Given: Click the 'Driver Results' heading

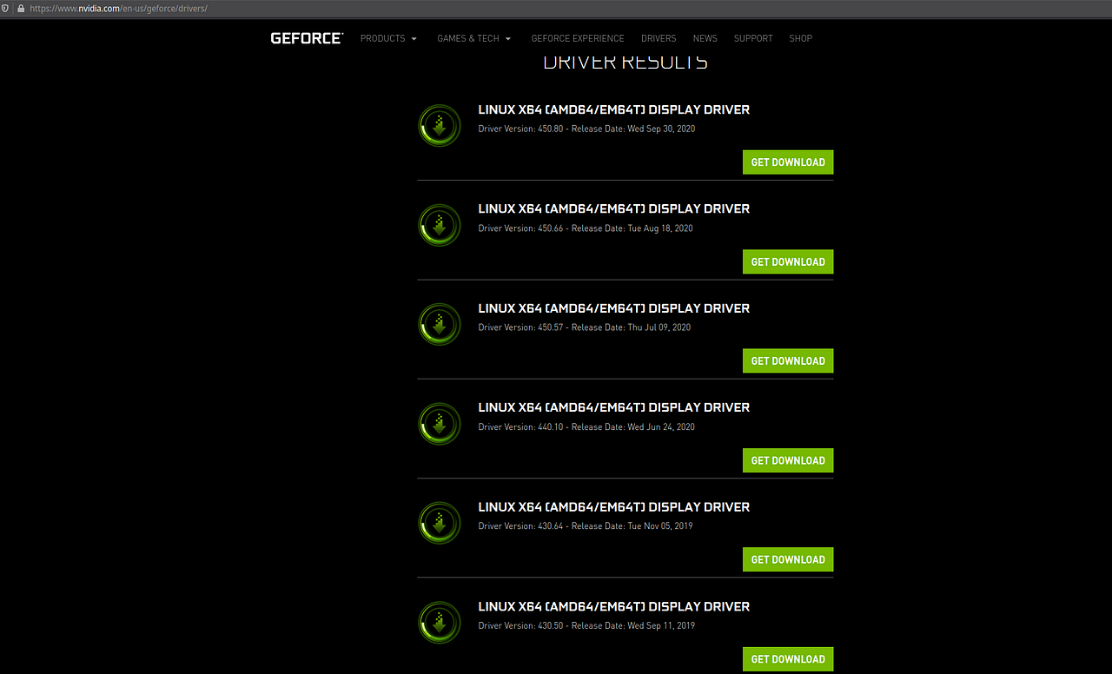Looking at the screenshot, I should click(x=625, y=62).
